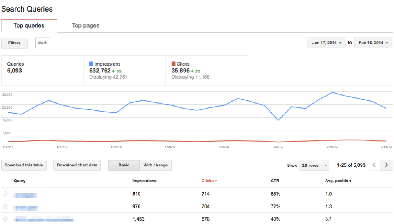Click the Displaying 11,166 text
Viewport: 394px width, 224px height.
pos(190,77)
